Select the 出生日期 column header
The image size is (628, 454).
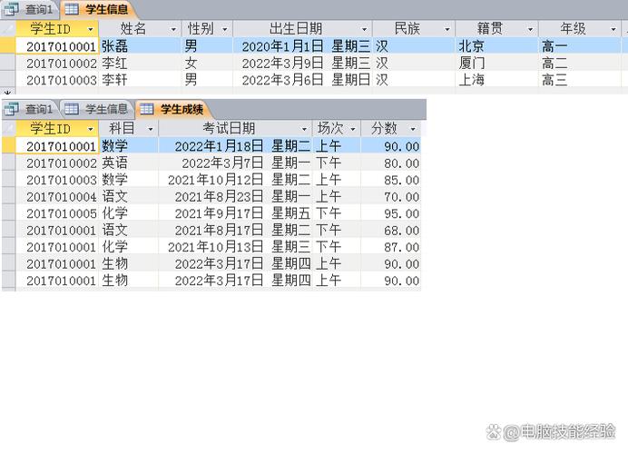(x=303, y=28)
